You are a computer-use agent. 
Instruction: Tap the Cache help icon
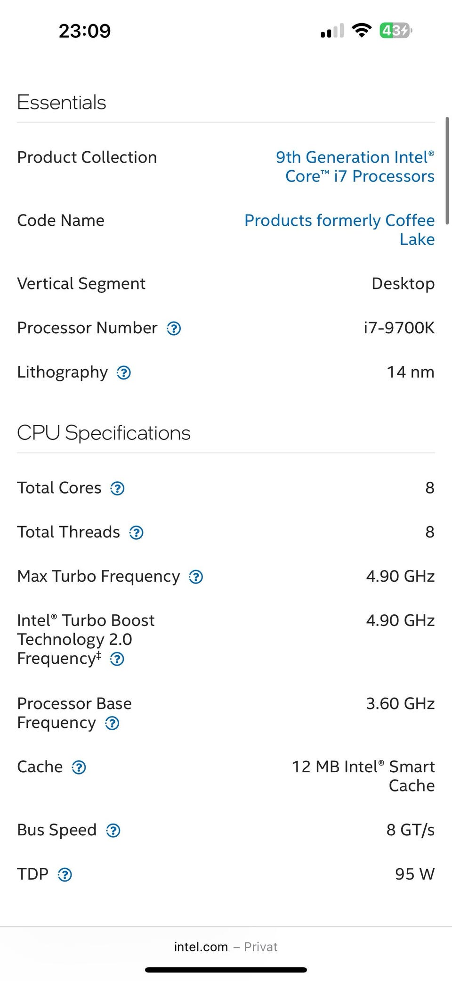(79, 767)
